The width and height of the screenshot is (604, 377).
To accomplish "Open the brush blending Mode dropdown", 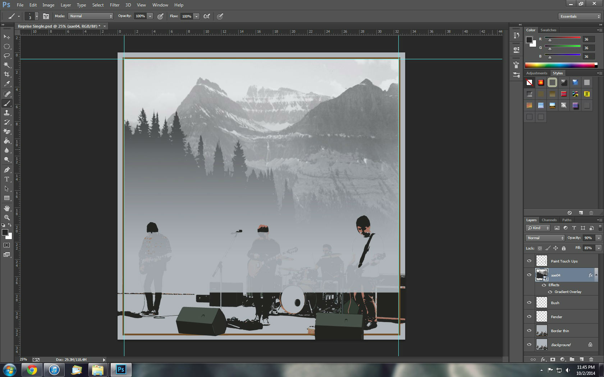I will click(91, 16).
